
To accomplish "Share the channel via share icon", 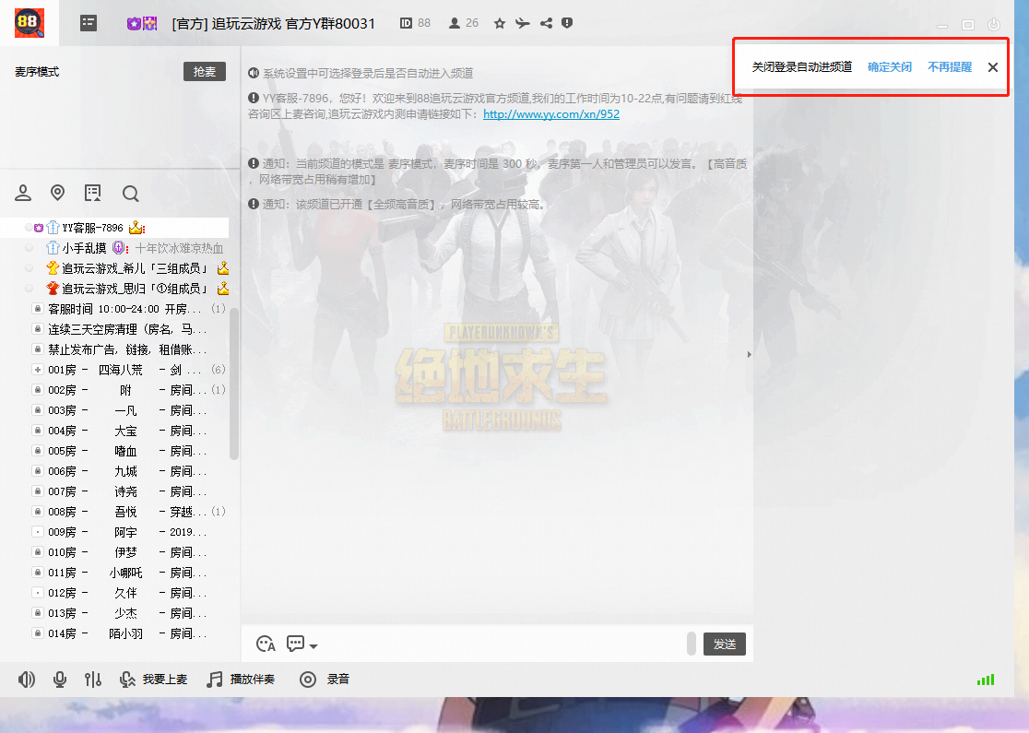I will (x=546, y=24).
